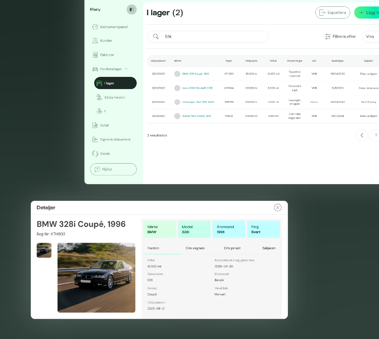Screen dimensions: 379x339
Task: Switch to the Säljaren tab
Action: click(x=269, y=248)
